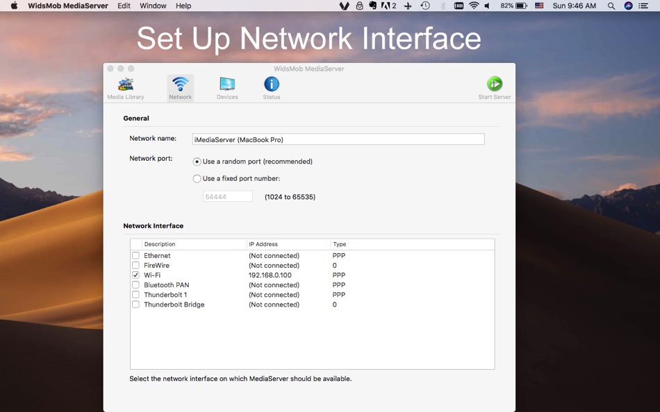This screenshot has height=412, width=660.
Task: Select the Network toolbar icon
Action: point(180,89)
